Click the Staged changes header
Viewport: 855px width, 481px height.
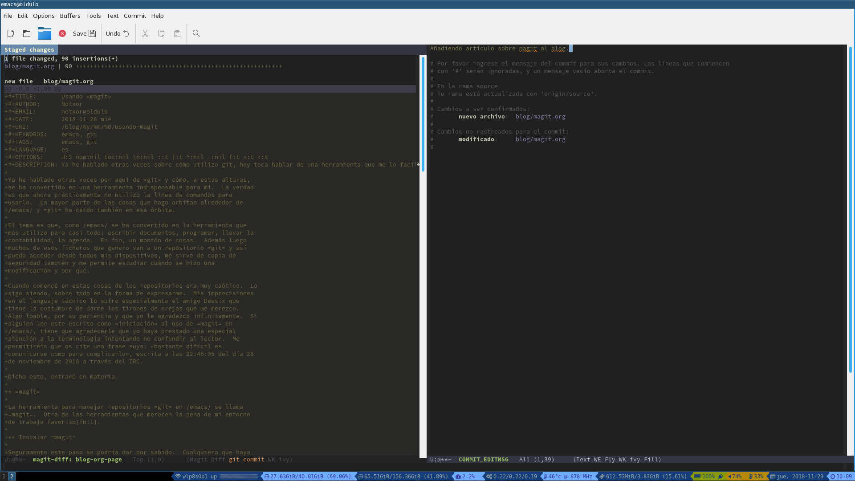pos(29,50)
